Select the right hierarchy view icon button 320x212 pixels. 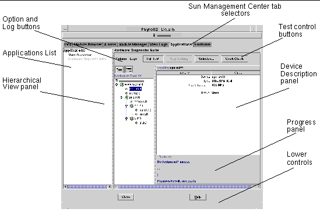[129, 69]
